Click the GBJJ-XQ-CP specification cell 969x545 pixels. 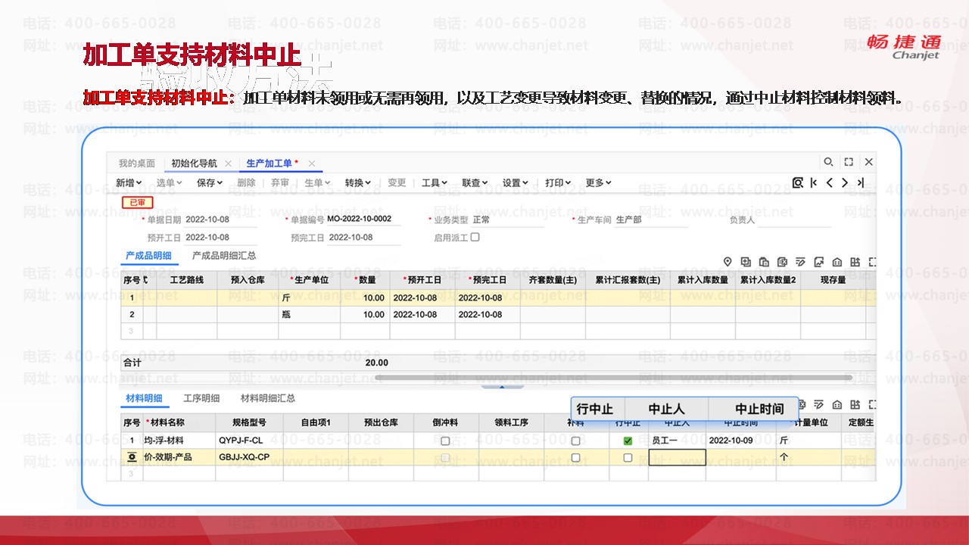pyautogui.click(x=250, y=457)
